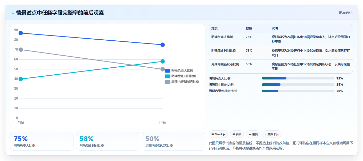This screenshot has height=161, width=363.
Task: Select the 明确截止时间比例 table row label
Action: [224, 51]
